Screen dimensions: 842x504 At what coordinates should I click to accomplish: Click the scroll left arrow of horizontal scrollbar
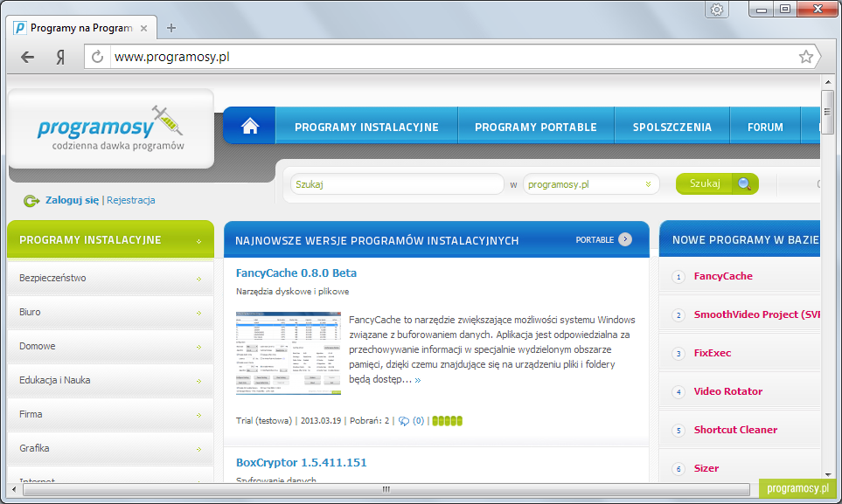14,489
